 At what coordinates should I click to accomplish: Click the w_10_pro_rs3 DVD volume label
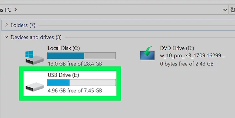click(193, 56)
